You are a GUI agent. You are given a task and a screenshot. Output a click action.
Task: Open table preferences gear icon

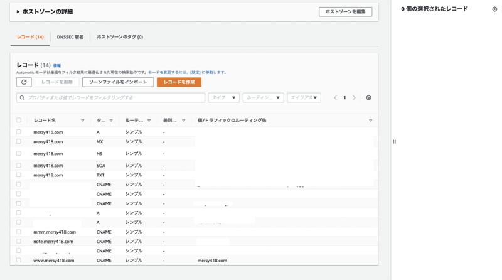click(368, 98)
